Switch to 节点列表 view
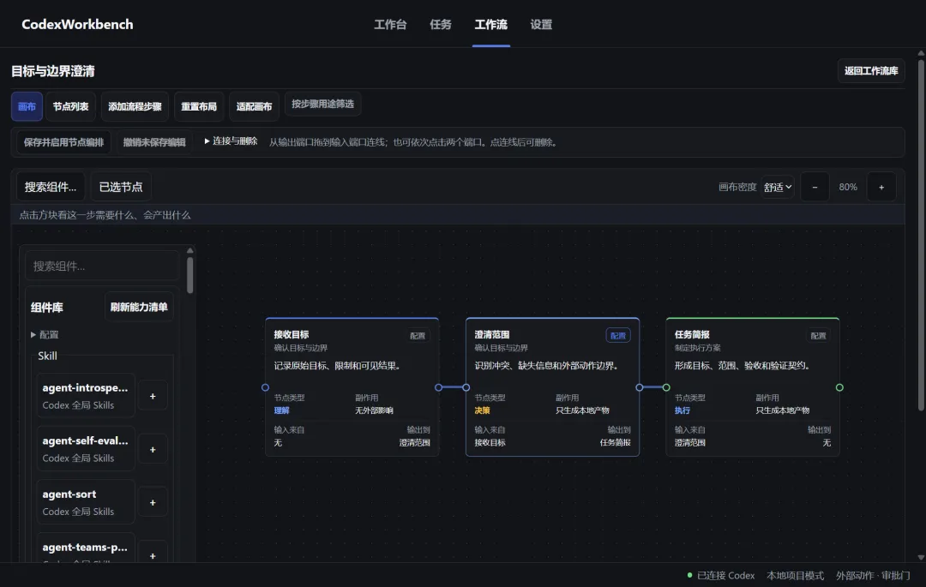Screen dimensions: 926x587 (70, 106)
